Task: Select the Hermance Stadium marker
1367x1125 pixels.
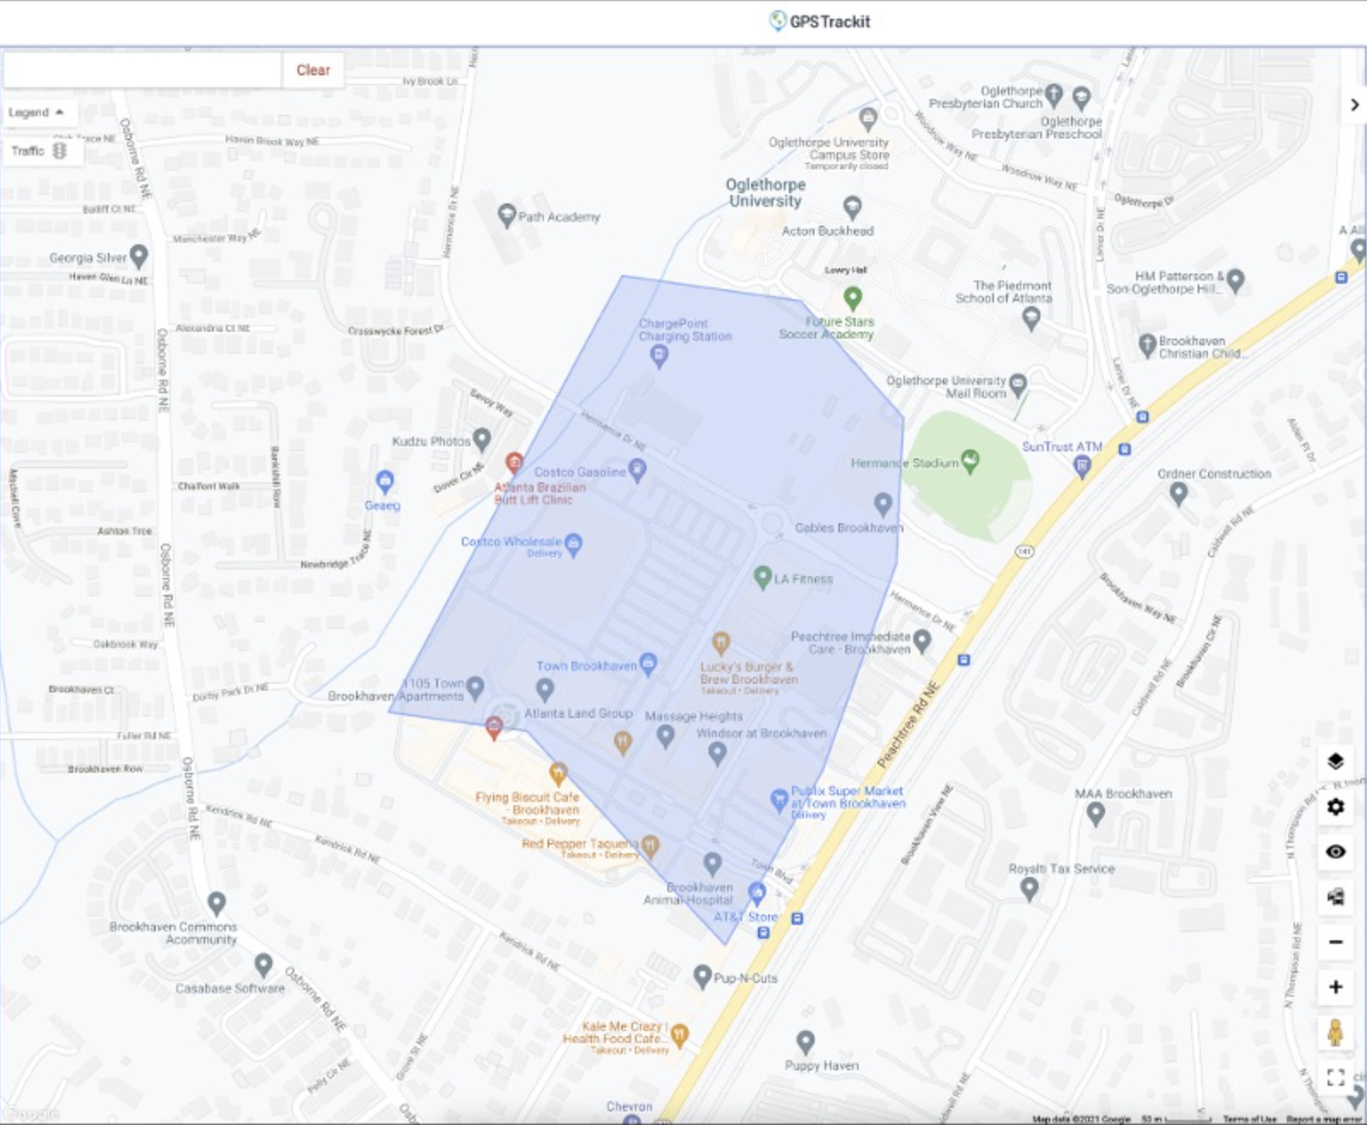Action: [970, 462]
